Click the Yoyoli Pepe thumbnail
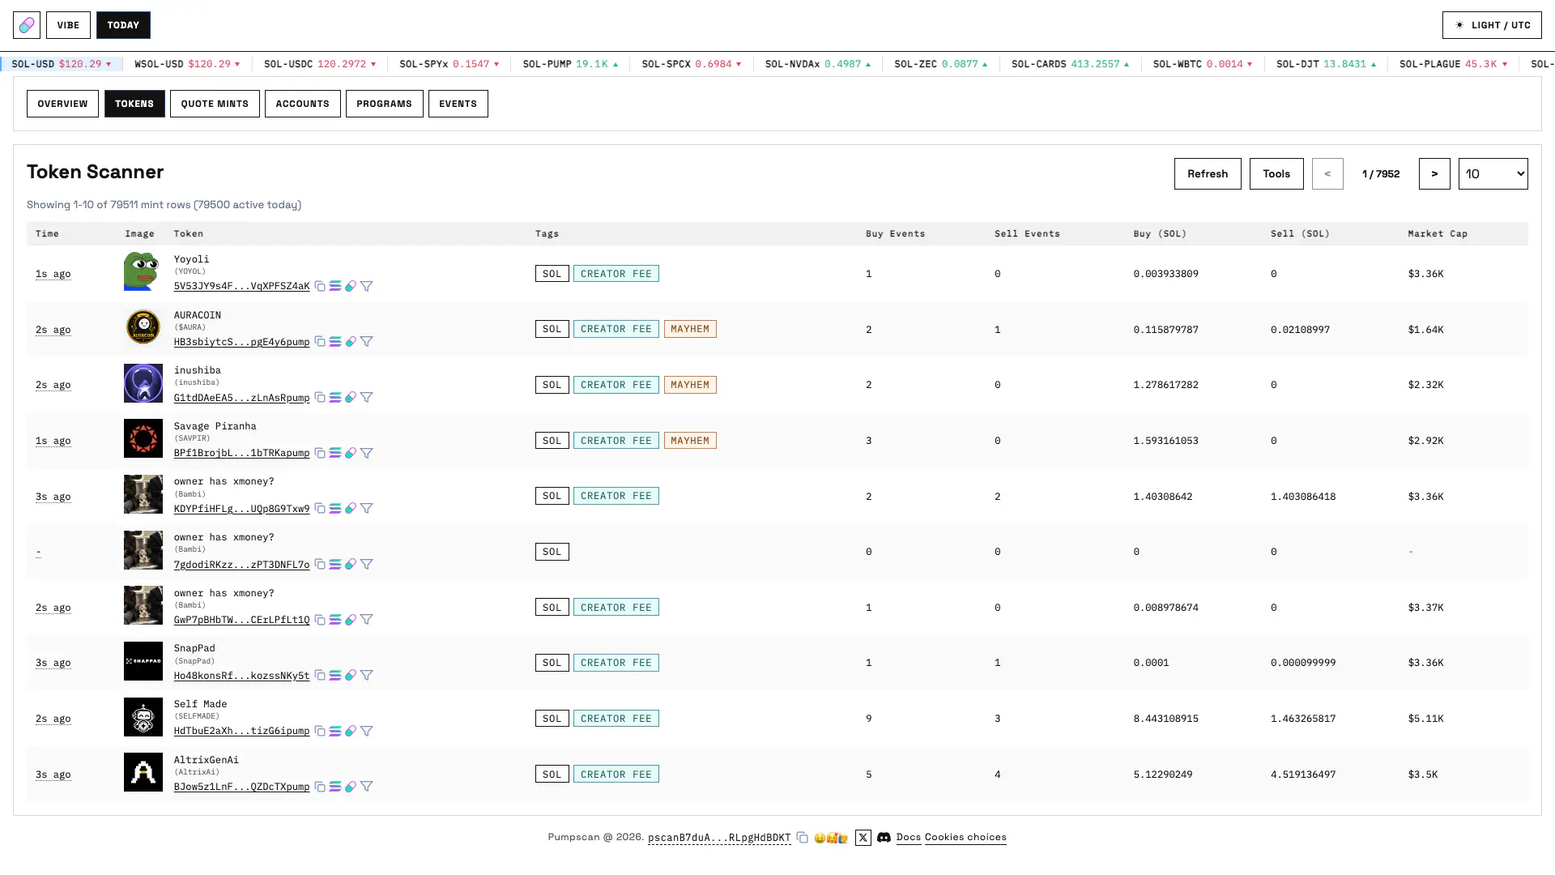The width and height of the screenshot is (1555, 875). (143, 271)
